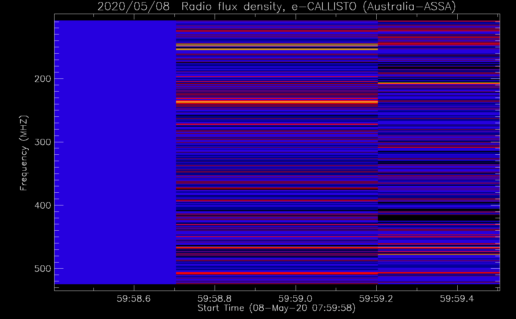Click the 59:59.0 time tick label
The width and height of the screenshot is (516, 319).
pos(295,299)
